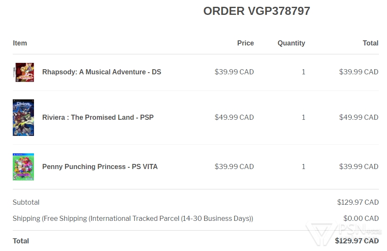Open the Riviera PSP cover thumbnail

[23, 118]
